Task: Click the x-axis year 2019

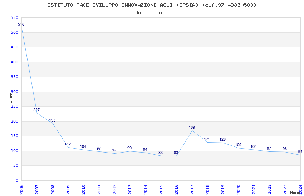Action: (223, 190)
